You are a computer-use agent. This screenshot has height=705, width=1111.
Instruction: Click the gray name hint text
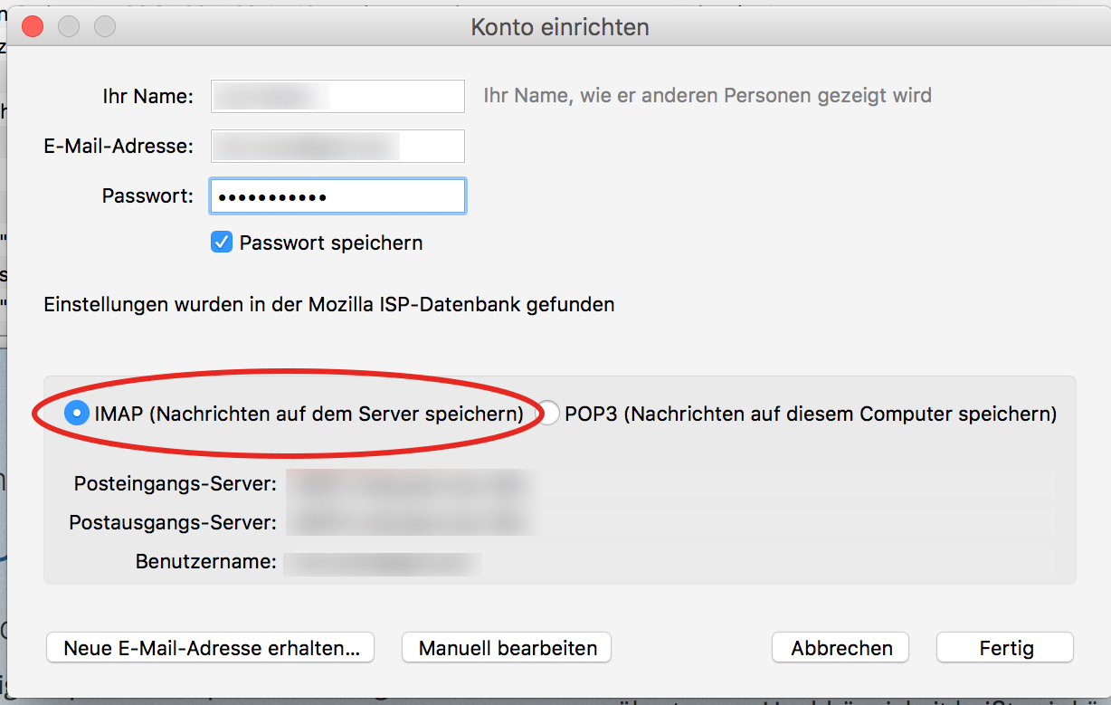point(707,95)
